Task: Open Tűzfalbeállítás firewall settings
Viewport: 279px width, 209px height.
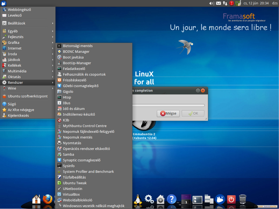Action: pyautogui.click(x=94, y=177)
